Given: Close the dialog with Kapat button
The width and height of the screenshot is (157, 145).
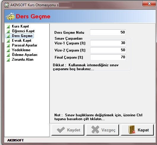Looking at the screenshot, I should coord(137,130).
